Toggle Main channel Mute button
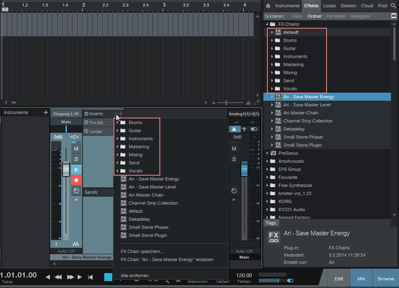Image resolution: width=399 pixels, height=288 pixels. pos(234,149)
